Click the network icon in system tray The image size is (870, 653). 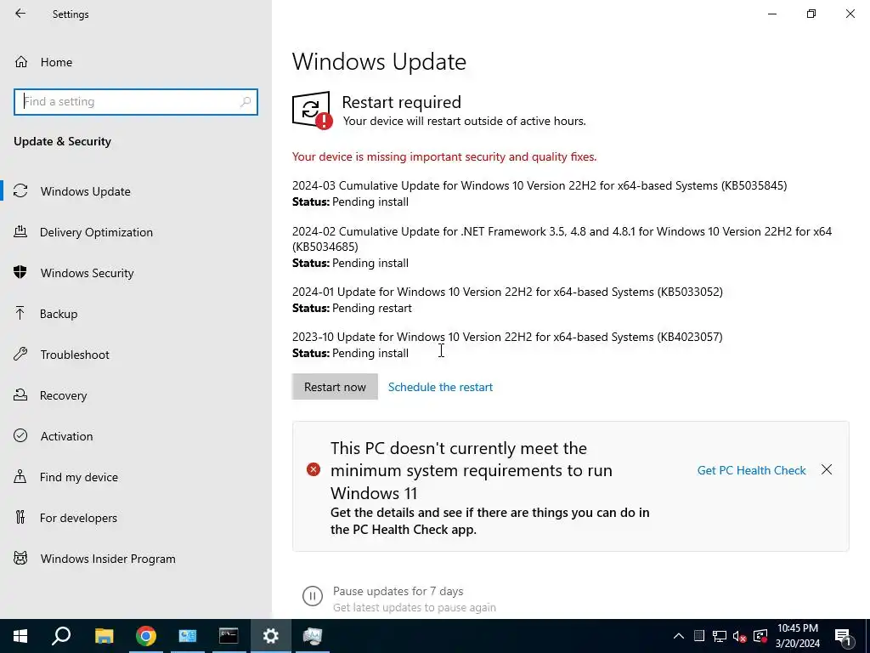pos(720,636)
